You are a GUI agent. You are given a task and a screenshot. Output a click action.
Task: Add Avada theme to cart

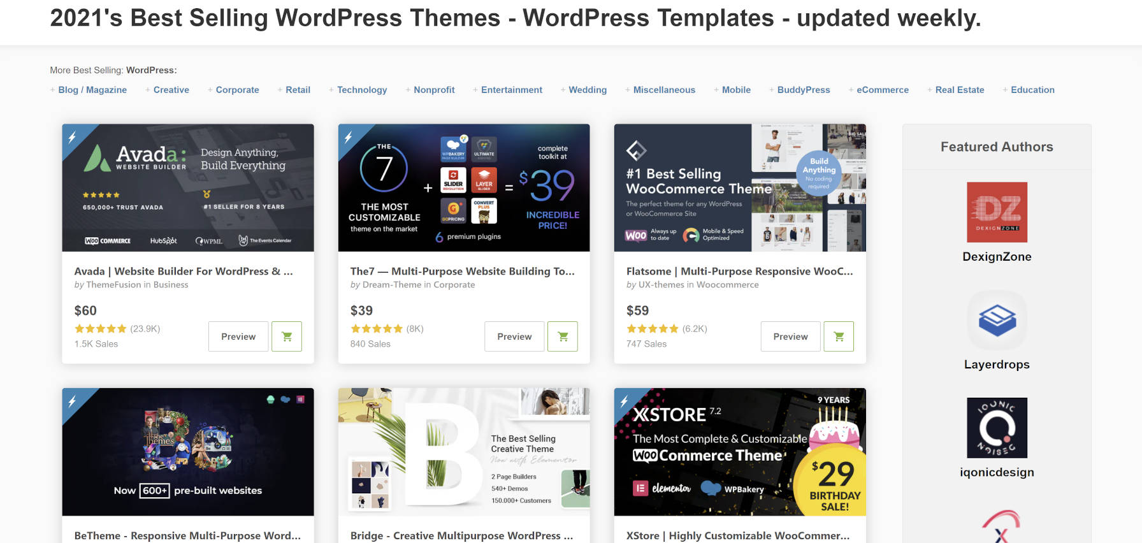(287, 337)
